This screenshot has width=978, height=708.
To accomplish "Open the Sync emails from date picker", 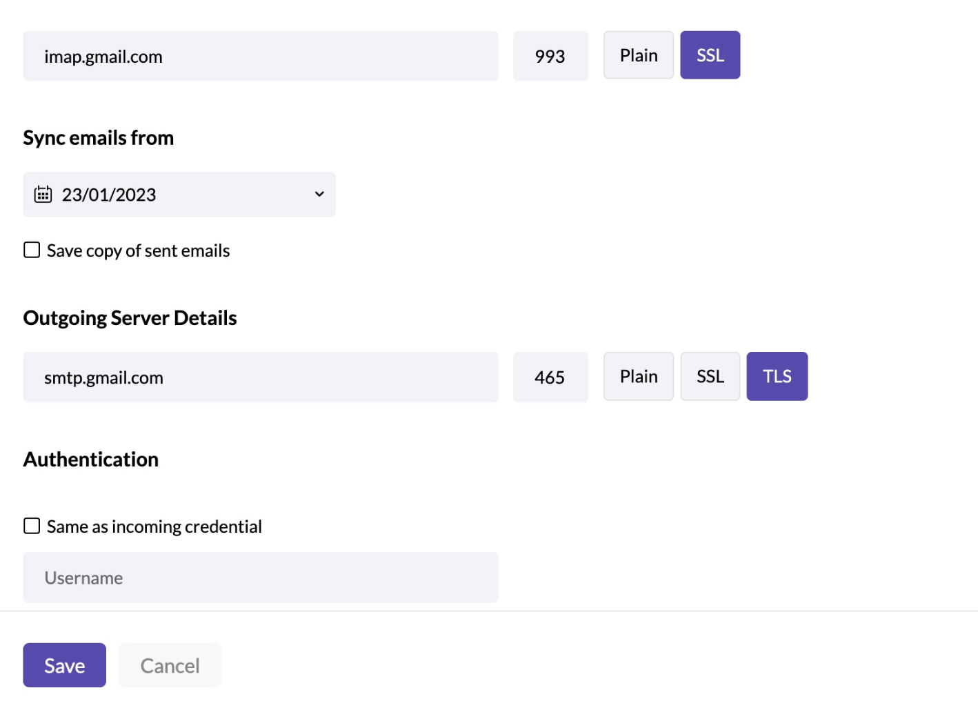I will pyautogui.click(x=179, y=194).
